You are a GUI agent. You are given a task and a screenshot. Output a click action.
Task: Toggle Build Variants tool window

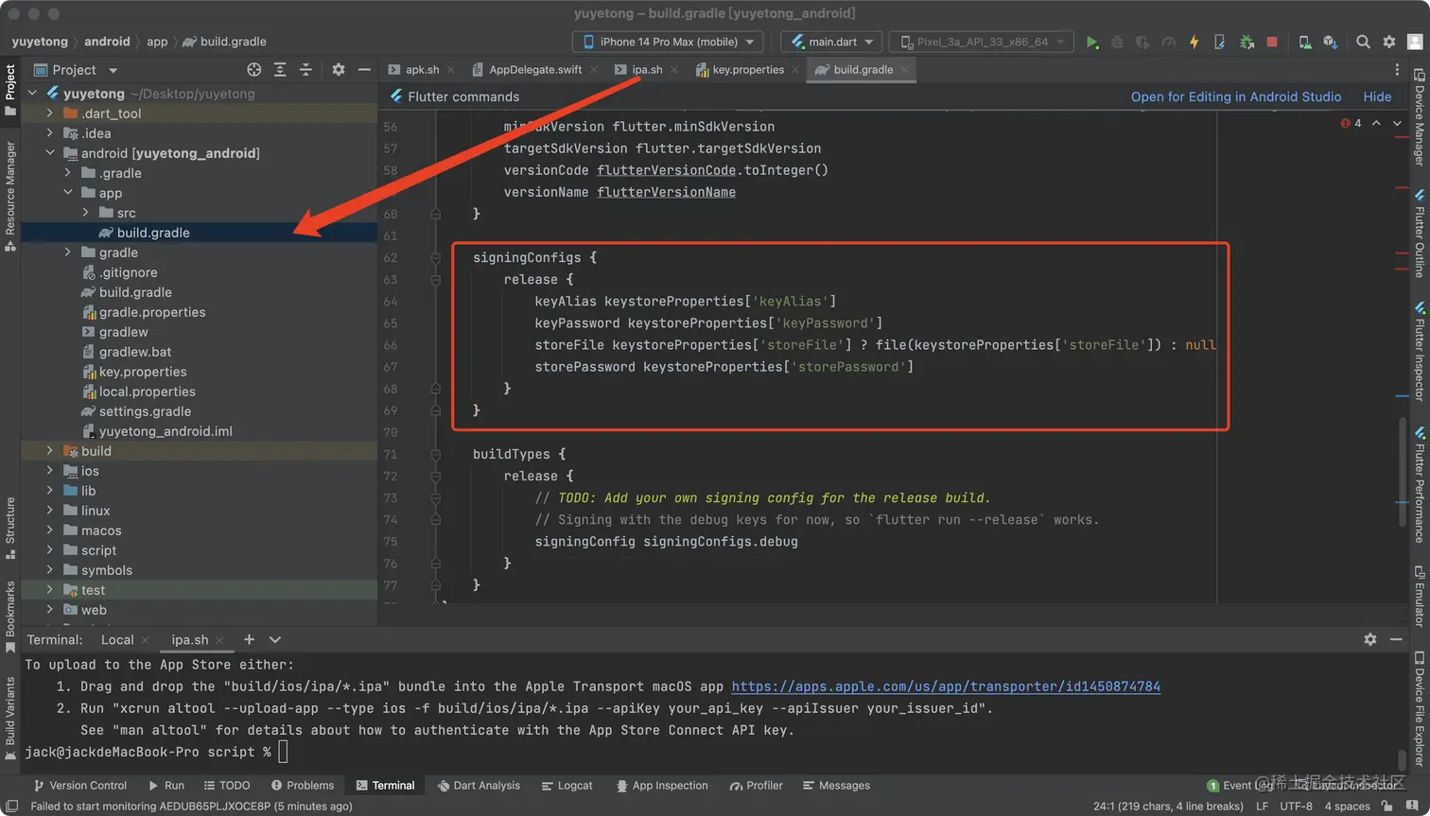click(x=10, y=719)
